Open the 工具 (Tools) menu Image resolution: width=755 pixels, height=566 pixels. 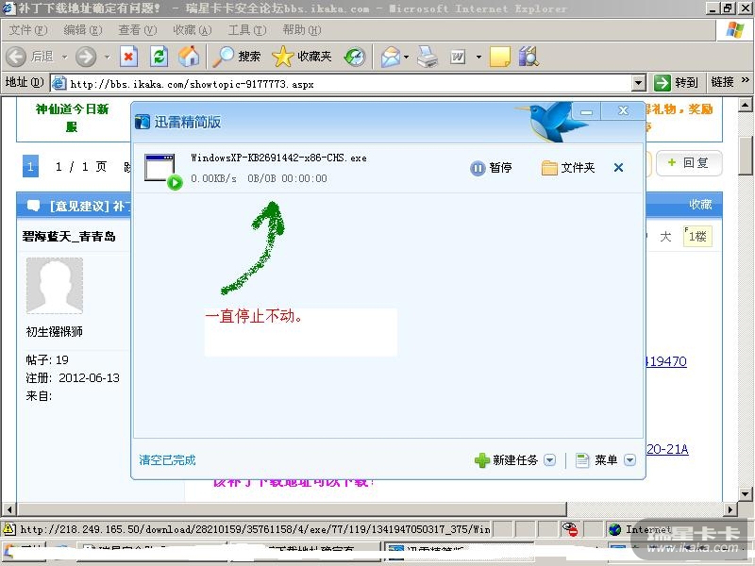click(247, 30)
